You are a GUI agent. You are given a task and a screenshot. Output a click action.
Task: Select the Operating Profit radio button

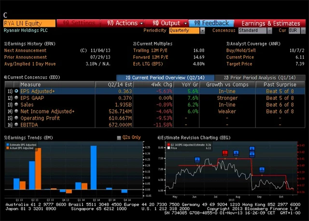(x=16, y=118)
